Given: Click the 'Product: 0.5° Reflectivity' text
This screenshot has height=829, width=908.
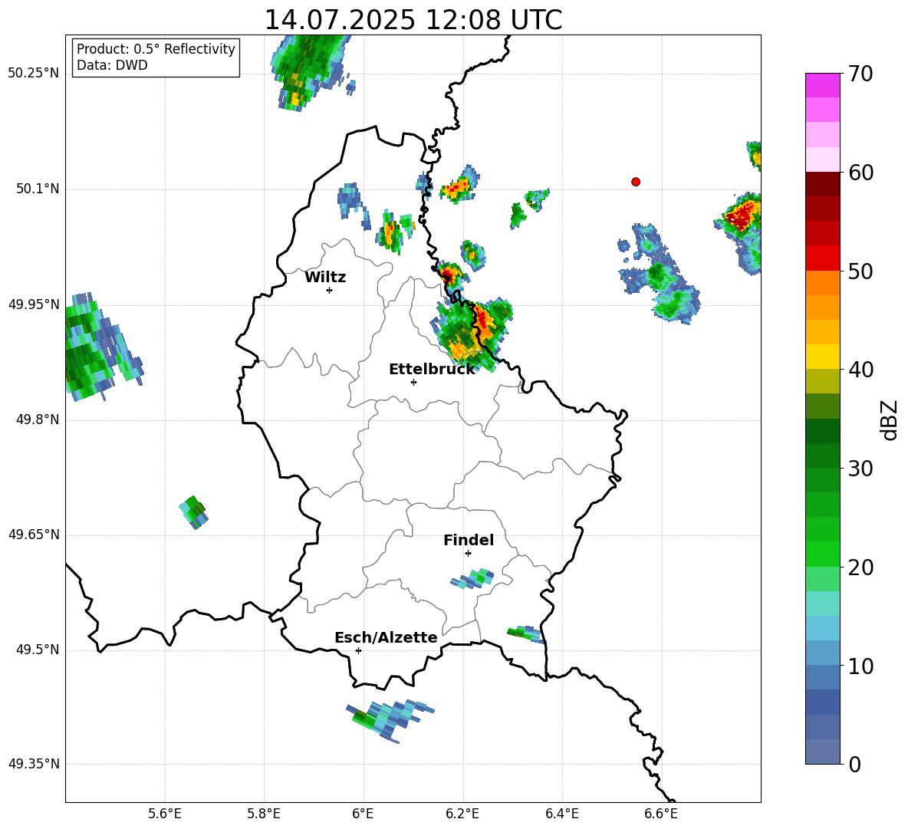Looking at the screenshot, I should 156,48.
